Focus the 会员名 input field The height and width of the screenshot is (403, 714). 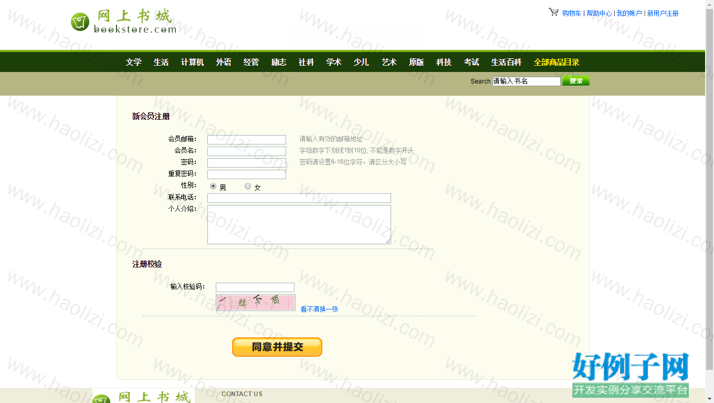247,151
